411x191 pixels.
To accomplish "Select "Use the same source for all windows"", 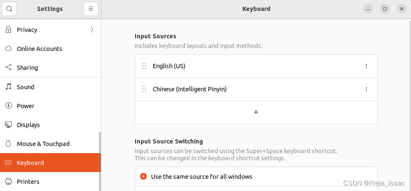I will tap(143, 177).
